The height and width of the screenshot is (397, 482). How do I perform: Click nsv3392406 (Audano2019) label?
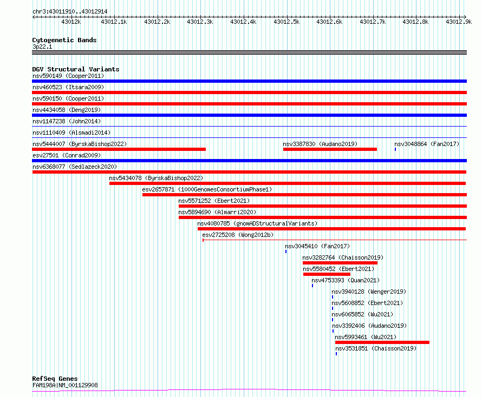(x=369, y=326)
